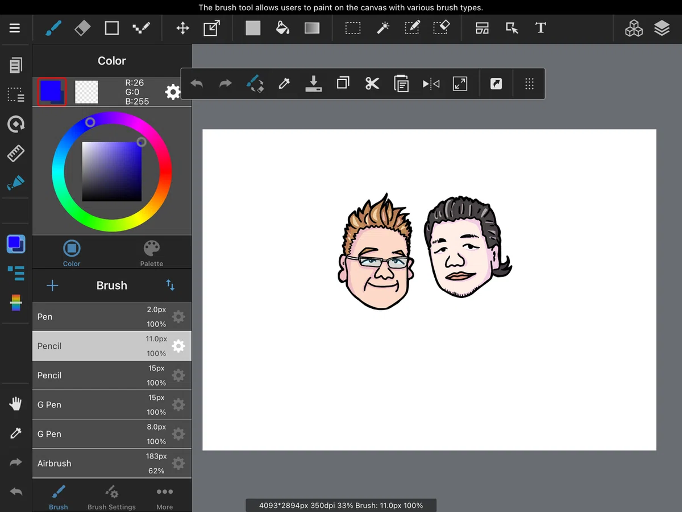This screenshot has height=512, width=682.
Task: Select the Bucket fill tool
Action: [282, 28]
